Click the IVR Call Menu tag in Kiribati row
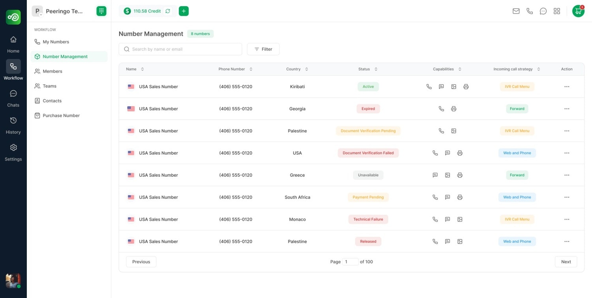Image resolution: width=592 pixels, height=298 pixels. pyautogui.click(x=517, y=87)
